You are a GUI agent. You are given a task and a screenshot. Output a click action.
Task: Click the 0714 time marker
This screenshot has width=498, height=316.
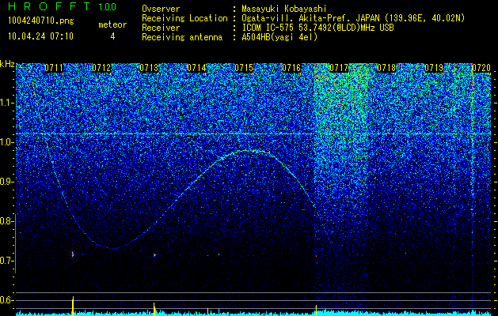[196, 68]
